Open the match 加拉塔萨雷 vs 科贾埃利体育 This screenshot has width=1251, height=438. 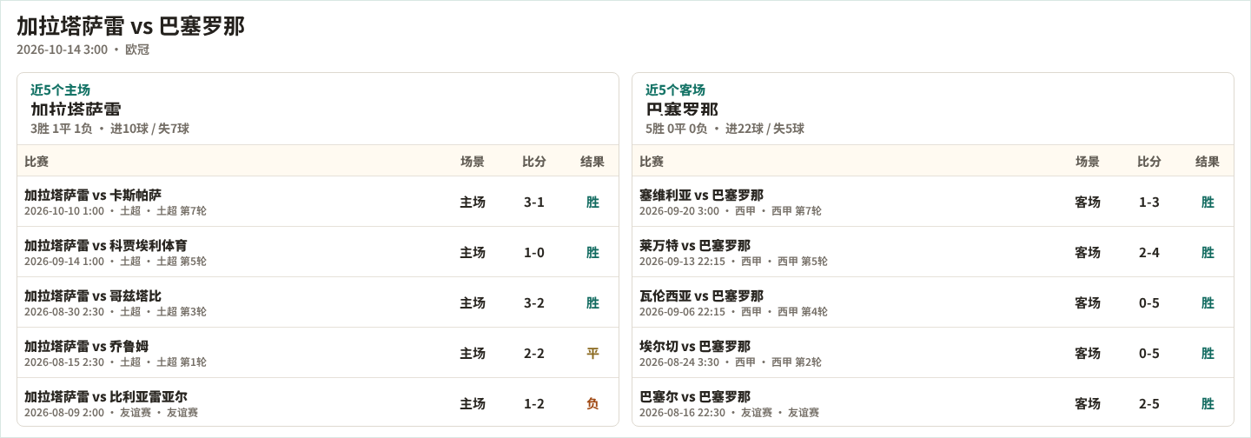106,245
